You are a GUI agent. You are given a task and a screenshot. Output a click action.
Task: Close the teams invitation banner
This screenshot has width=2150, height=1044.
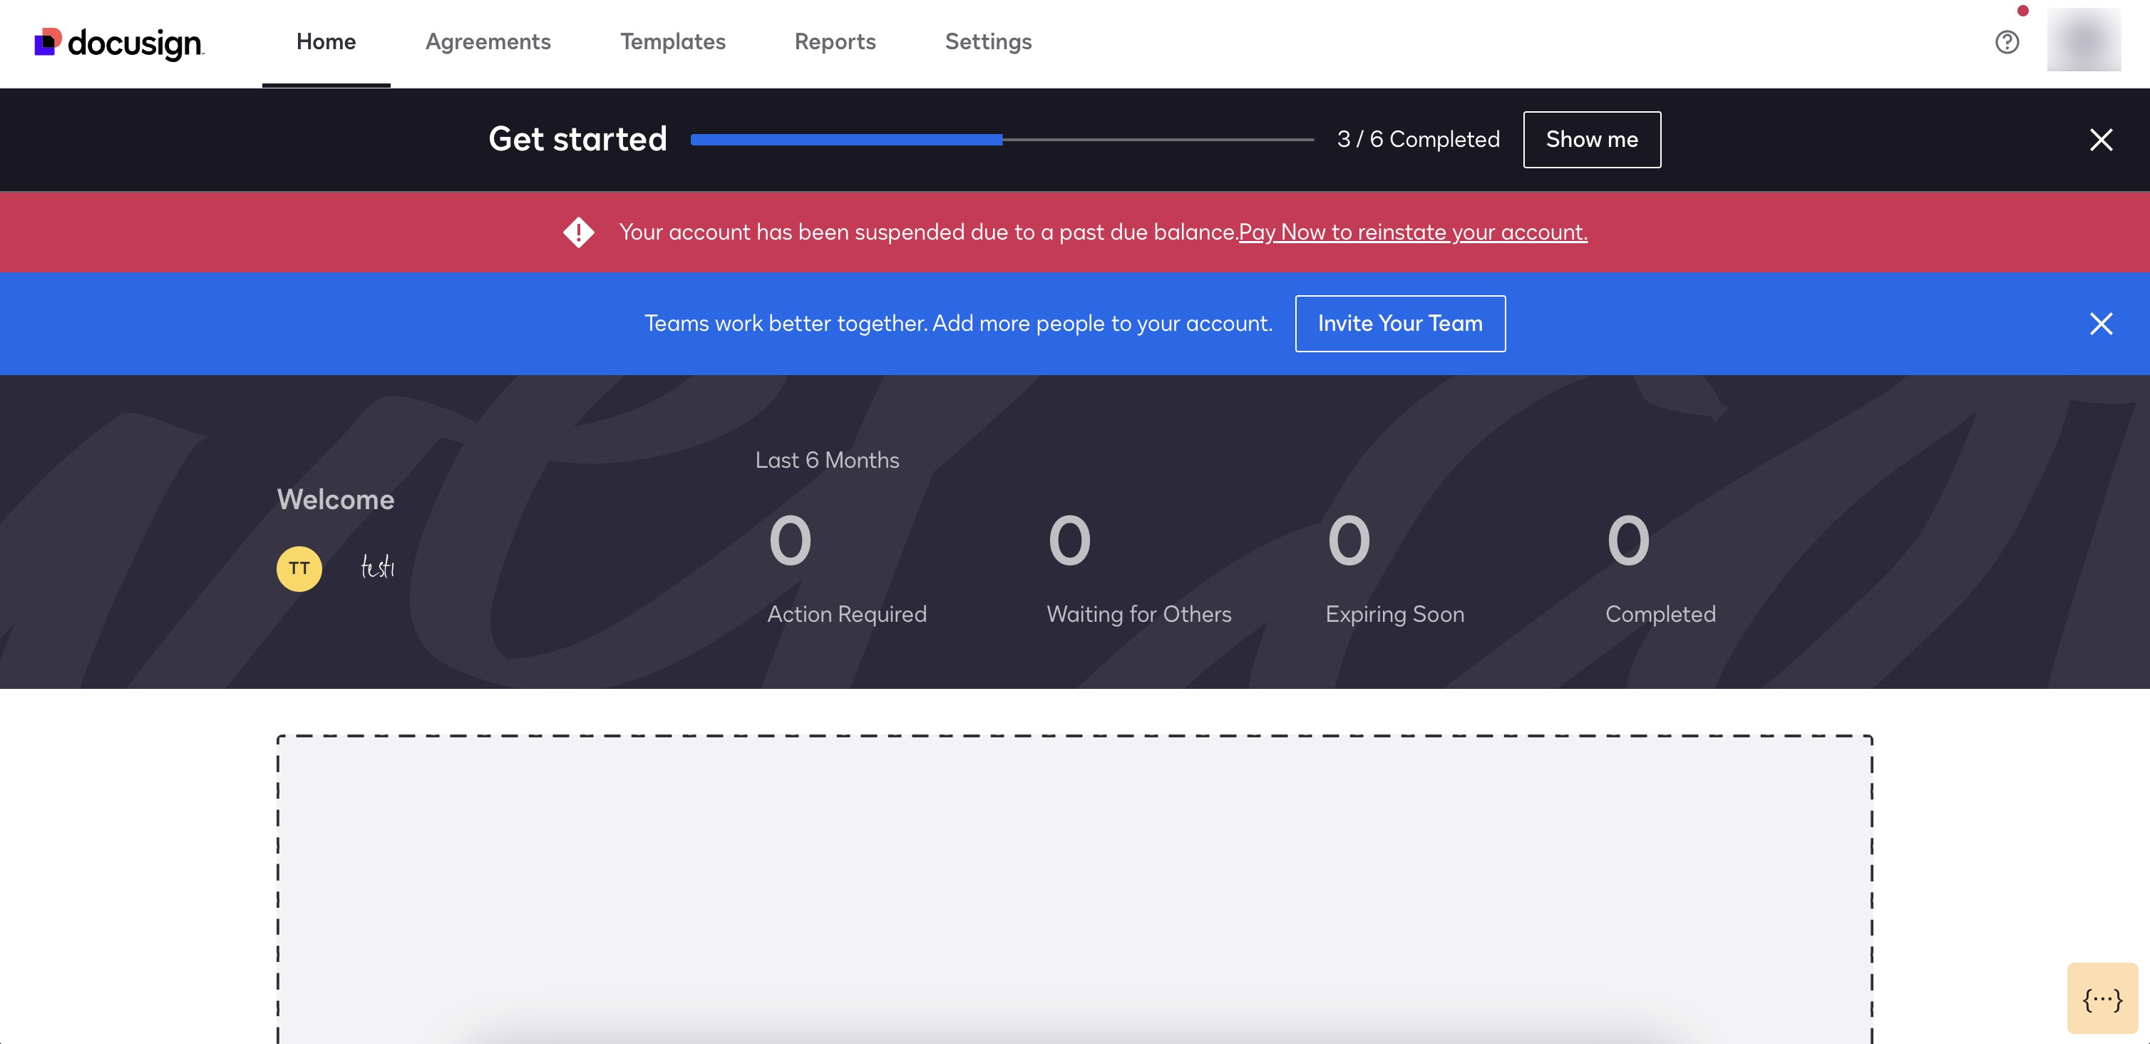(2102, 324)
